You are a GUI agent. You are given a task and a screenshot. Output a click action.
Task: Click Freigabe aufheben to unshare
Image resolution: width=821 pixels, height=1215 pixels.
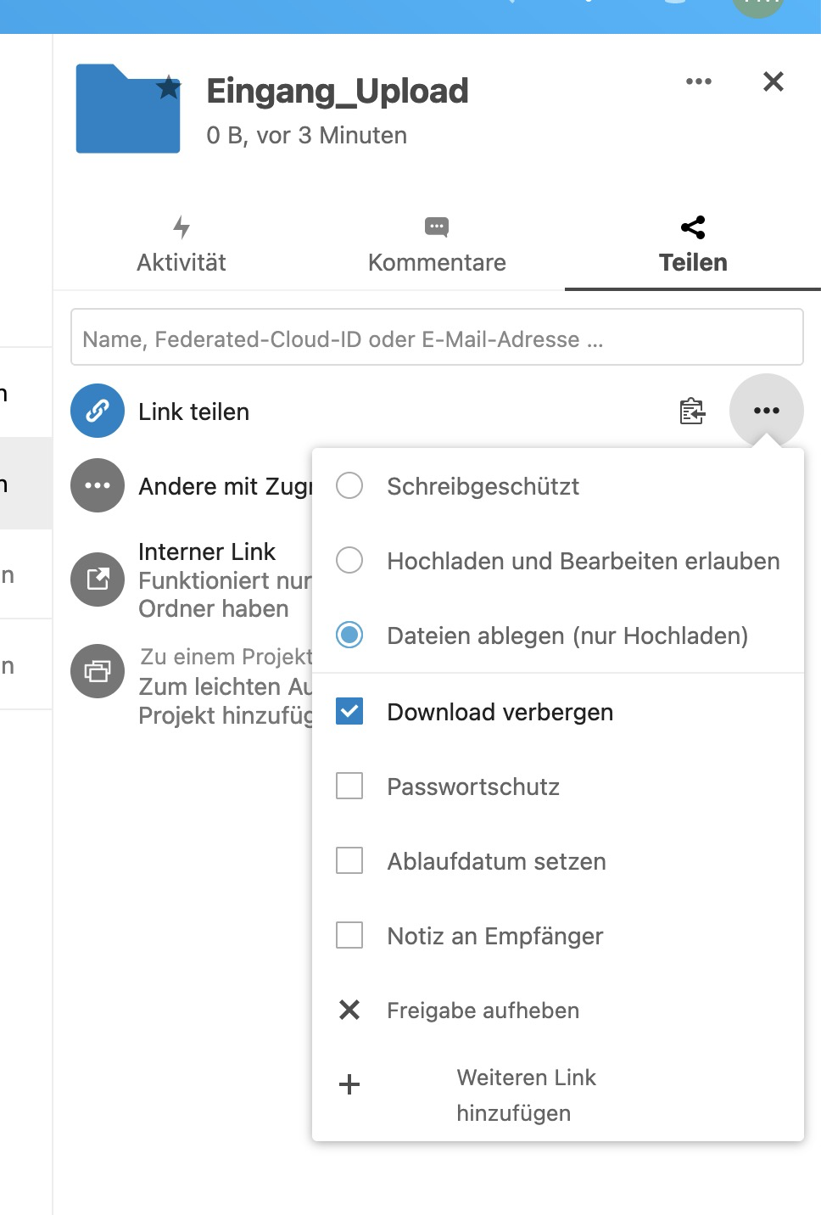click(482, 1011)
